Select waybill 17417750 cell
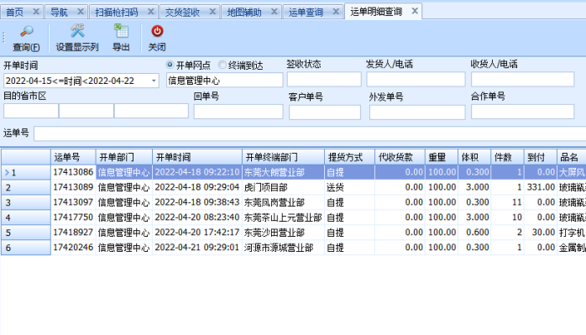Image resolution: width=586 pixels, height=335 pixels. [x=73, y=217]
